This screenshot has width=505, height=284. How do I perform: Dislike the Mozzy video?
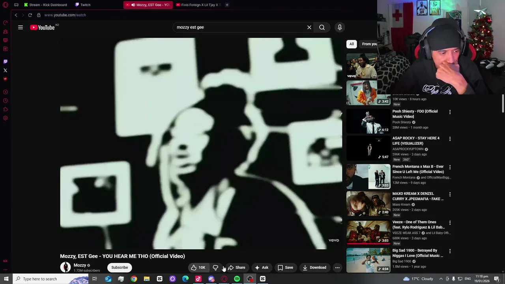(215, 267)
